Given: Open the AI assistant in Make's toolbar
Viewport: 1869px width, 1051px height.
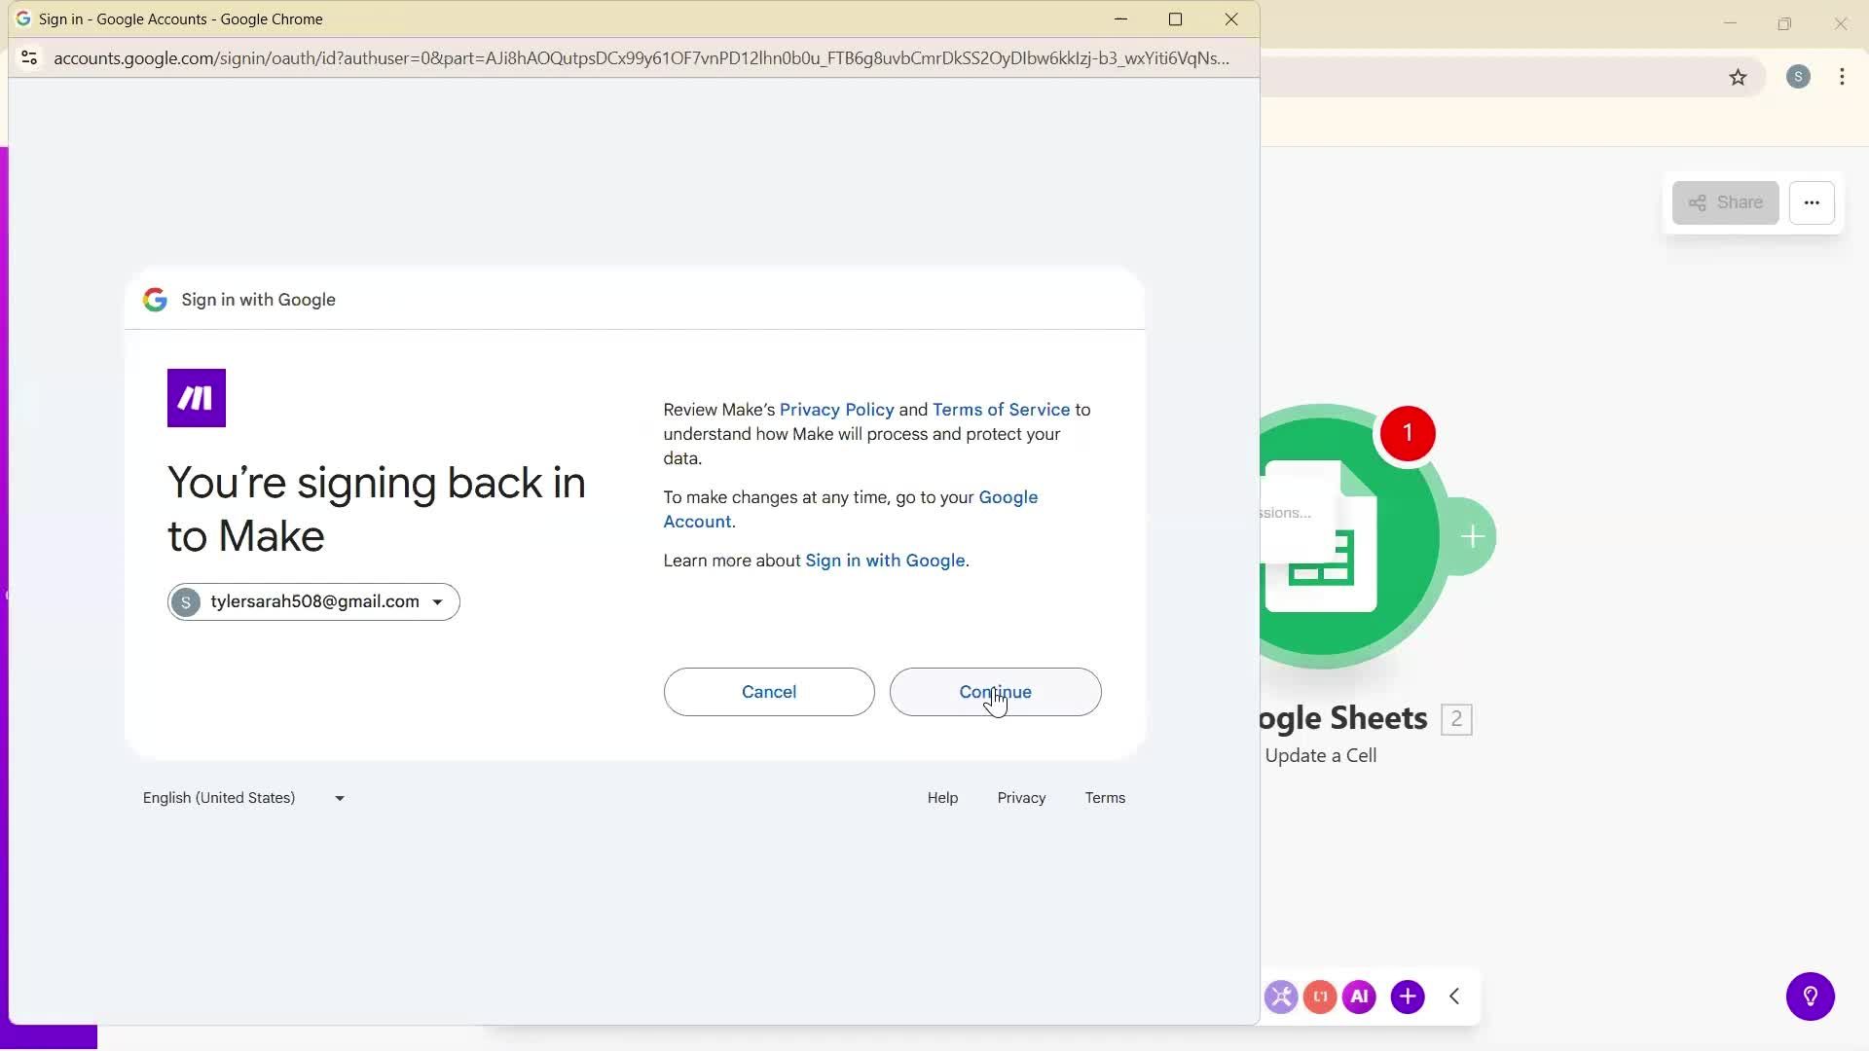Looking at the screenshot, I should coord(1359,997).
